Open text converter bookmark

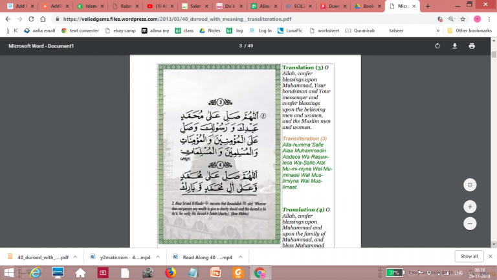coord(80,30)
